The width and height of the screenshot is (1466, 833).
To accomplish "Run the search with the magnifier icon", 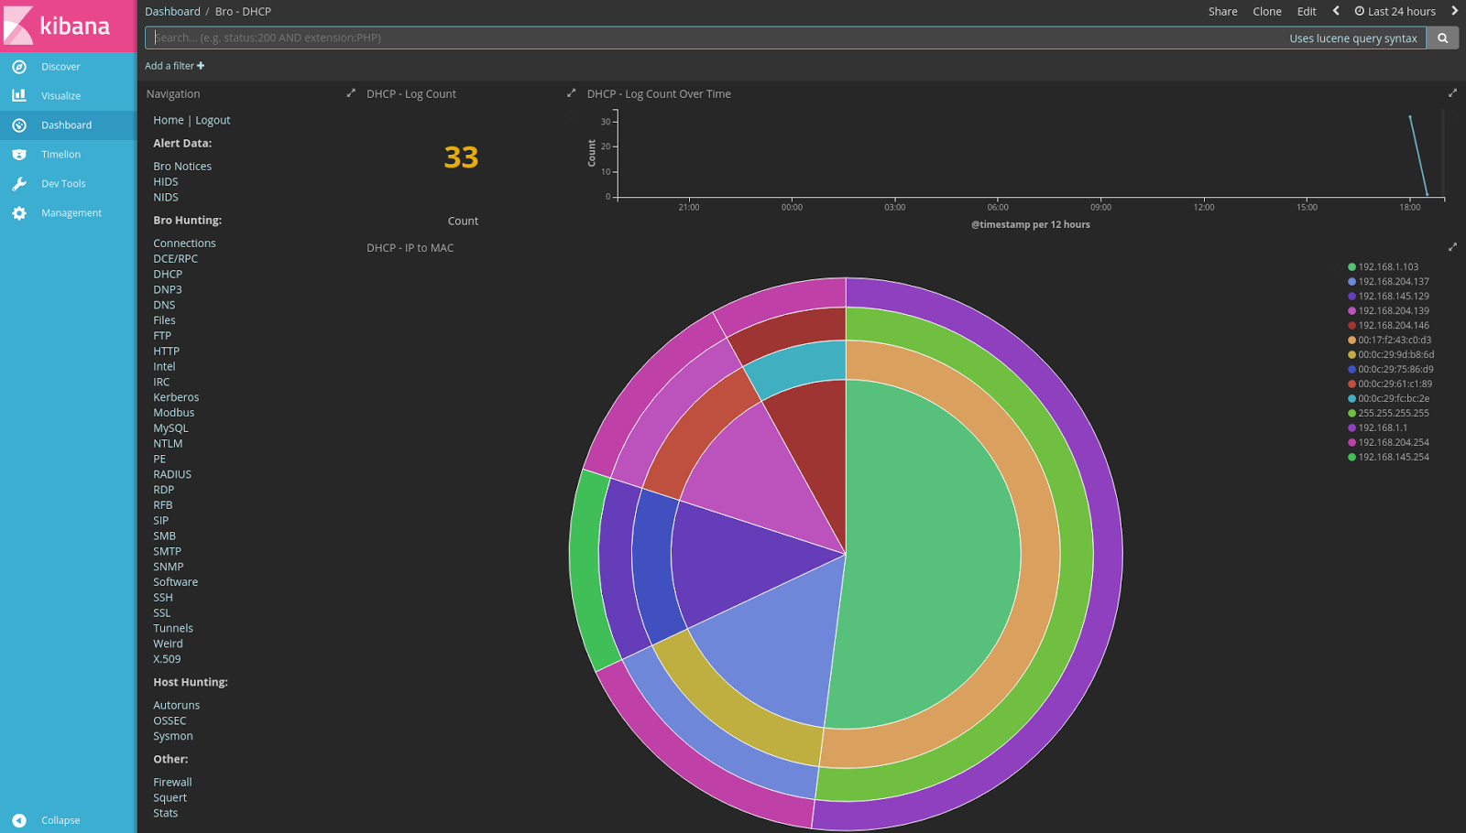I will click(x=1442, y=38).
